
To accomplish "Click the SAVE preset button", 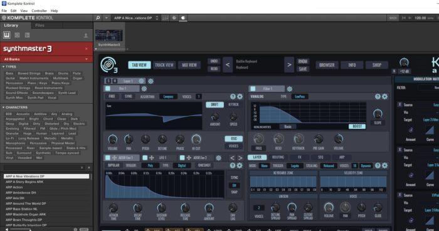I will [303, 69].
